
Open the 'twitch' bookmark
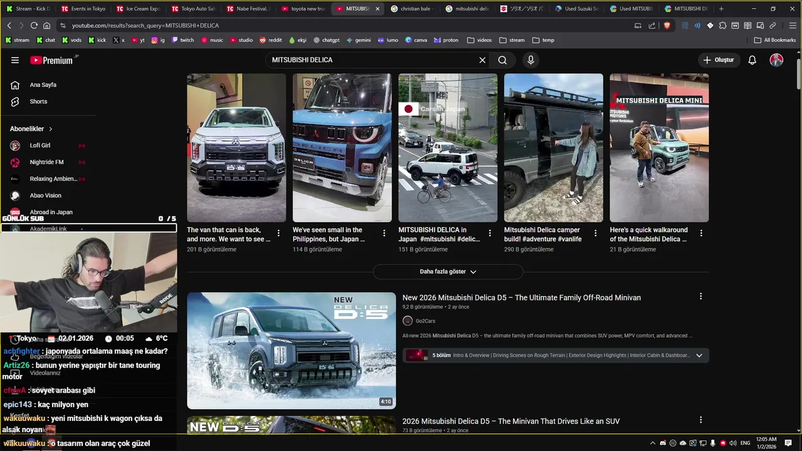point(183,40)
